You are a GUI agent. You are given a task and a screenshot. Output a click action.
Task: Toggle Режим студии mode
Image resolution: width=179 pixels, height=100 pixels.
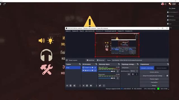[x=154, y=79]
